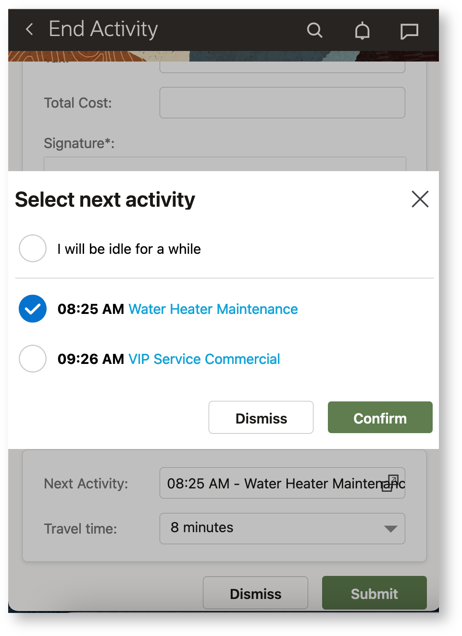Open the chat messages icon
Viewport: 462px width, 636px height.
tap(409, 31)
